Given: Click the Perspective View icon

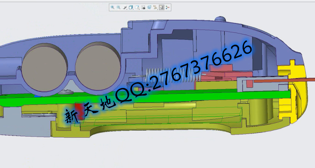Looking at the screenshot, I should (149, 7).
